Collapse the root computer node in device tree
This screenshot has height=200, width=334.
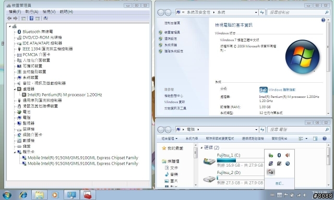coord(9,27)
